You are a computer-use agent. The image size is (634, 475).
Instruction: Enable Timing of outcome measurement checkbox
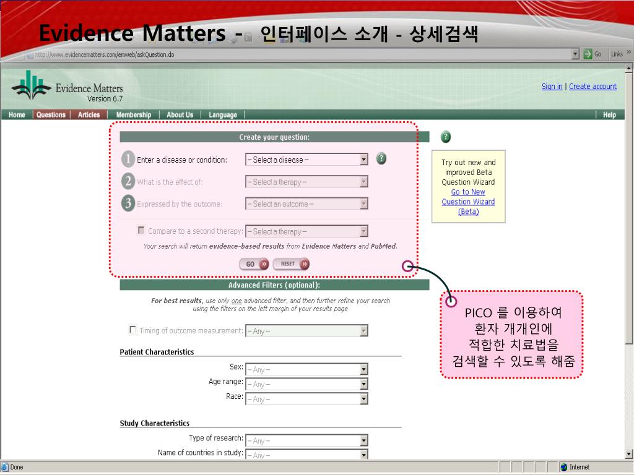tap(132, 330)
